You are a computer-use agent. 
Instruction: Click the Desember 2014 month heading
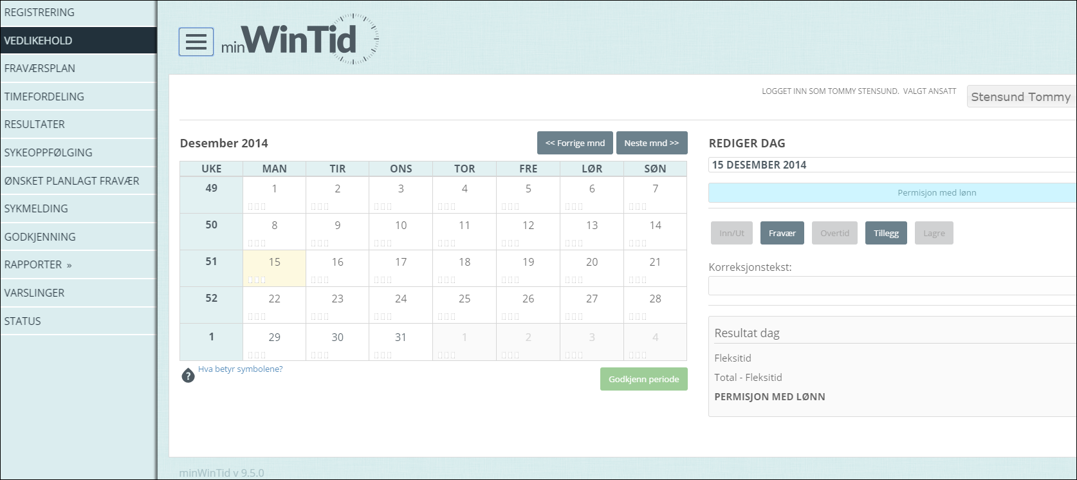point(224,143)
